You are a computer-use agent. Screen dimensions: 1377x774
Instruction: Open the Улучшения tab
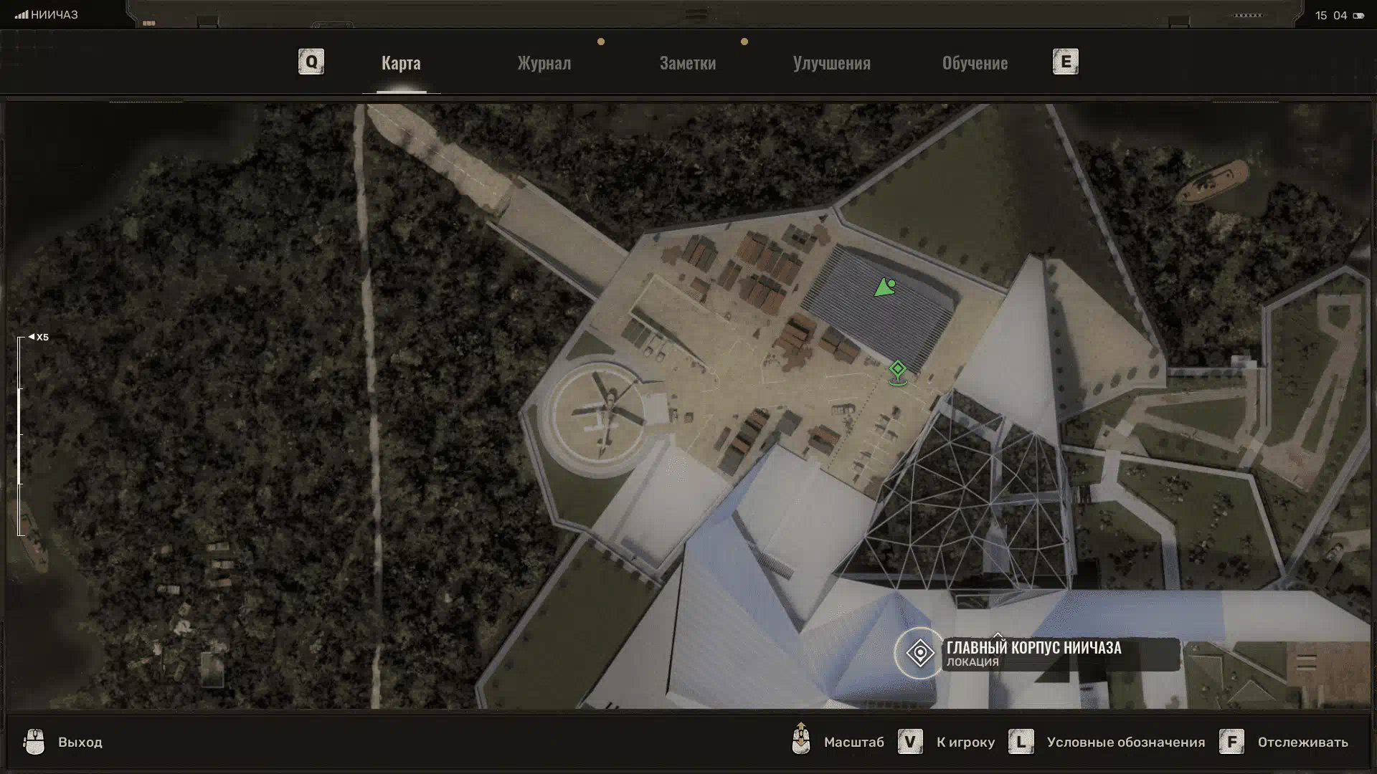[831, 63]
